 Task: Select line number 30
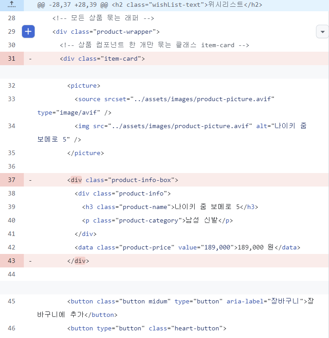tap(12, 45)
